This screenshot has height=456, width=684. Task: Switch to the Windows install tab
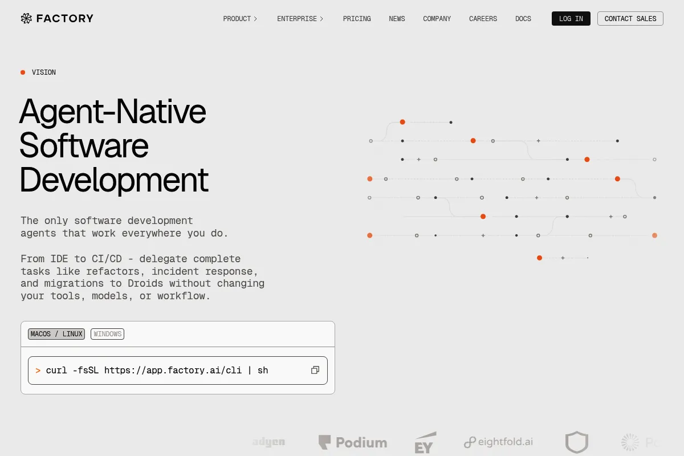108,334
